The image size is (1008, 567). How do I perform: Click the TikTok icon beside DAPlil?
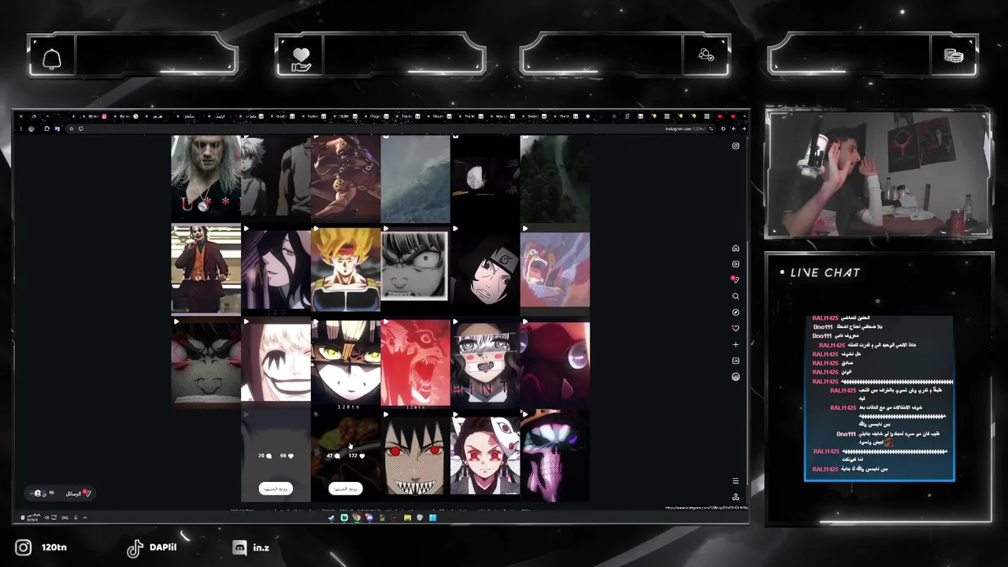pos(135,548)
